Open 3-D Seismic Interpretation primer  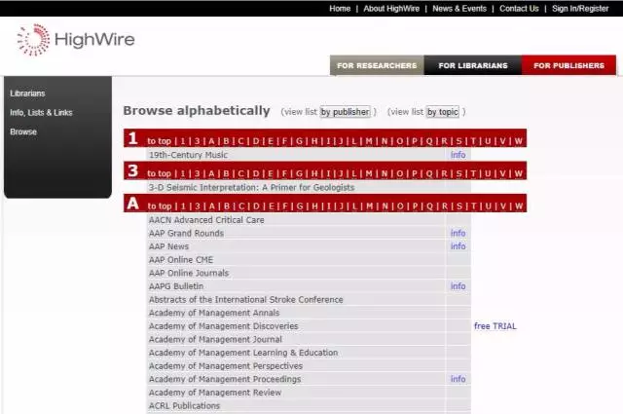coord(251,188)
